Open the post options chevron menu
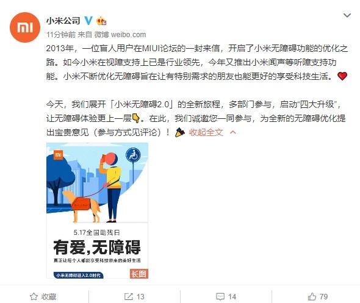 (347, 15)
